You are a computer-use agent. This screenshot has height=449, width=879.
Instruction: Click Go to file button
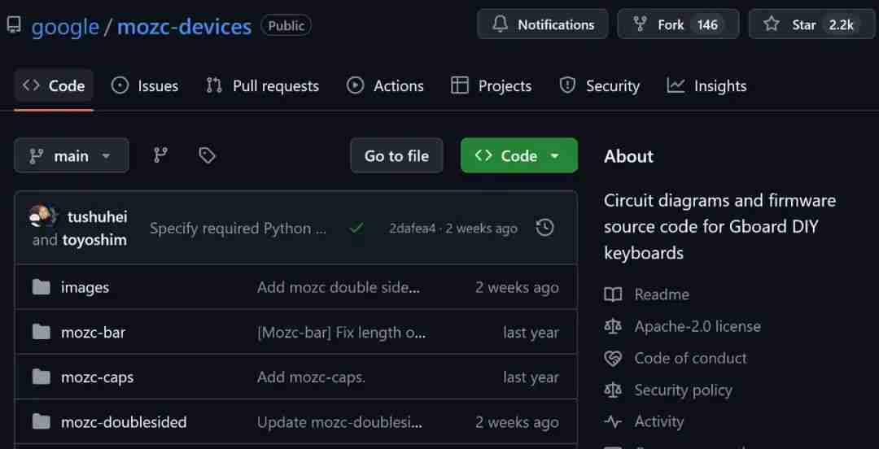click(396, 155)
